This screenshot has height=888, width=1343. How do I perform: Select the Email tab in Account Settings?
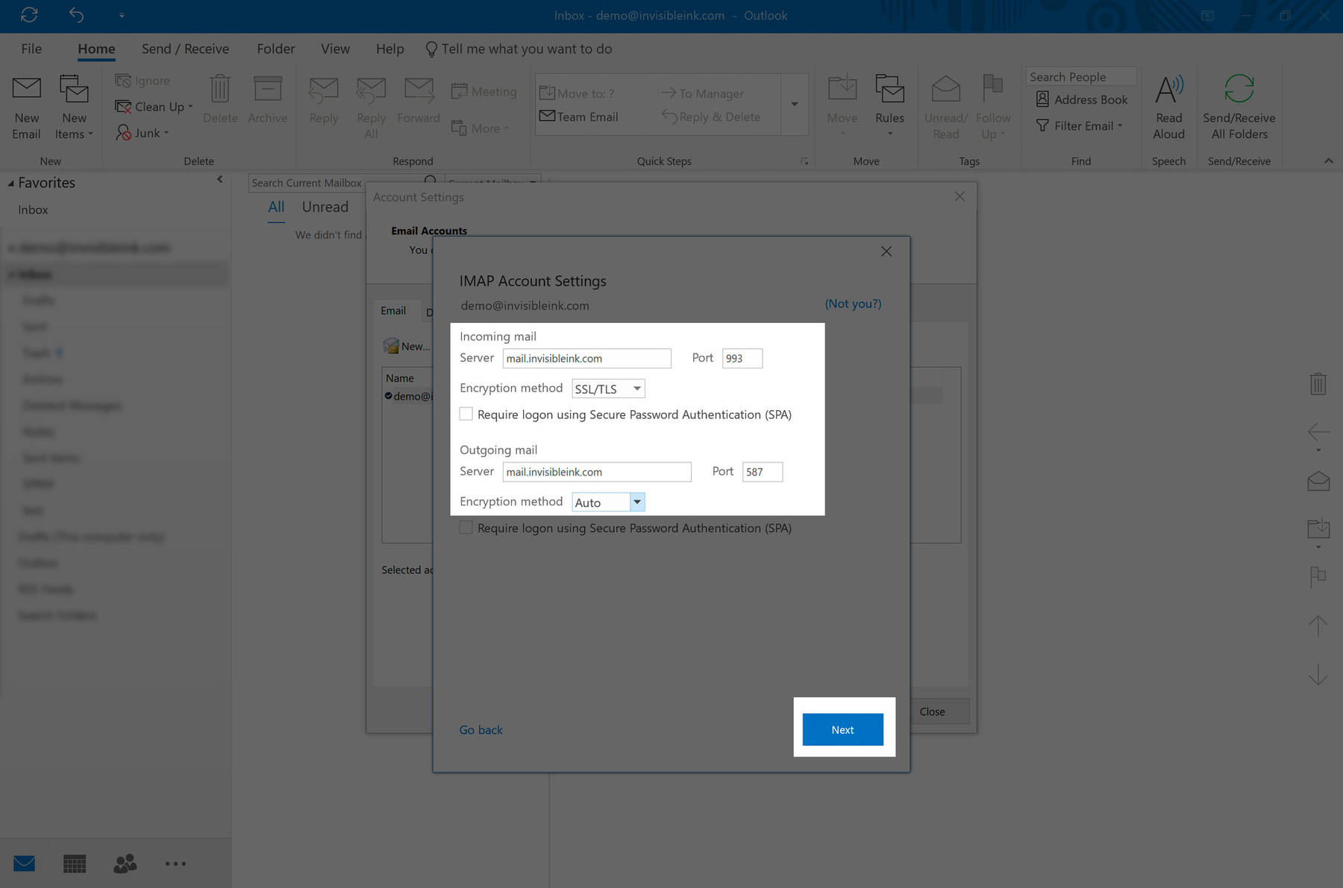pyautogui.click(x=393, y=310)
